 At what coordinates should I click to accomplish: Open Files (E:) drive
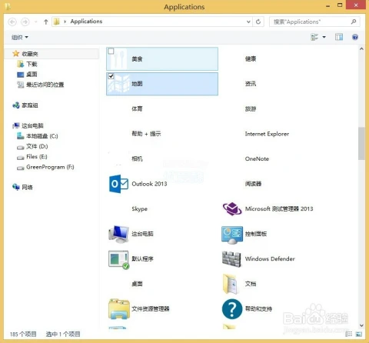coord(37,157)
